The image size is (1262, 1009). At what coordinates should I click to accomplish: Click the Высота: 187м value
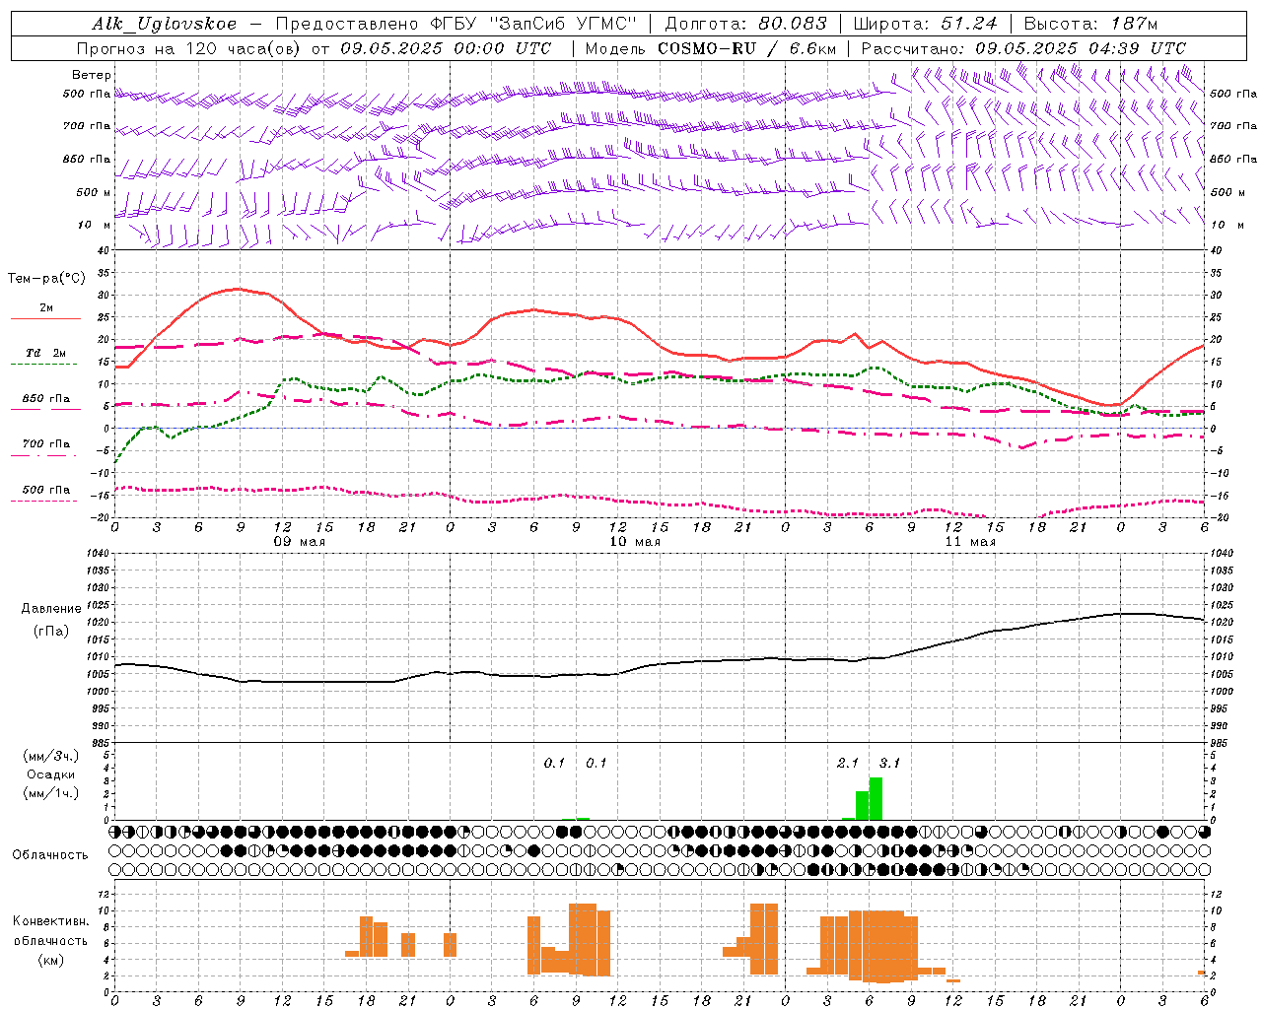(1090, 24)
